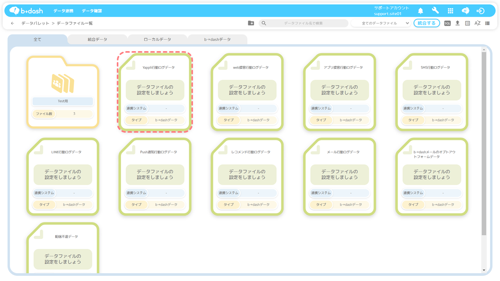The height and width of the screenshot is (281, 500).
Task: Focus the データファイル名で検索 search field
Action: coord(304,23)
